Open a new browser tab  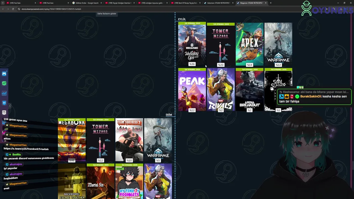[270, 3]
